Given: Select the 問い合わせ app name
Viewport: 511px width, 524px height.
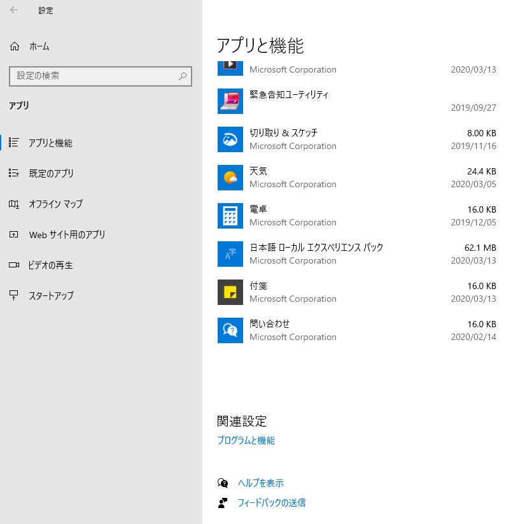Looking at the screenshot, I should pyautogui.click(x=270, y=324).
